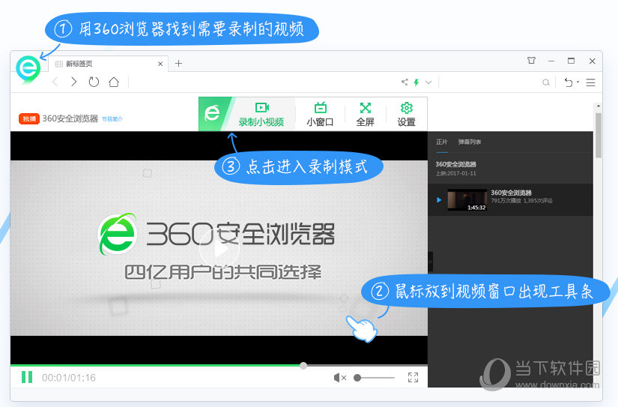Click the video progress bar handle

tap(303, 366)
